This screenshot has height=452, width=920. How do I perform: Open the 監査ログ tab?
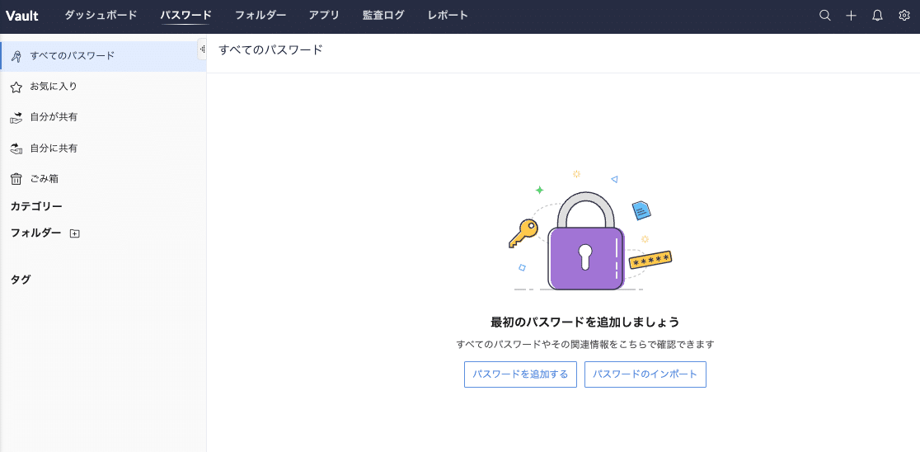click(383, 16)
